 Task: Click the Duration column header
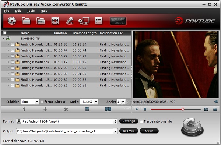pos(63,33)
